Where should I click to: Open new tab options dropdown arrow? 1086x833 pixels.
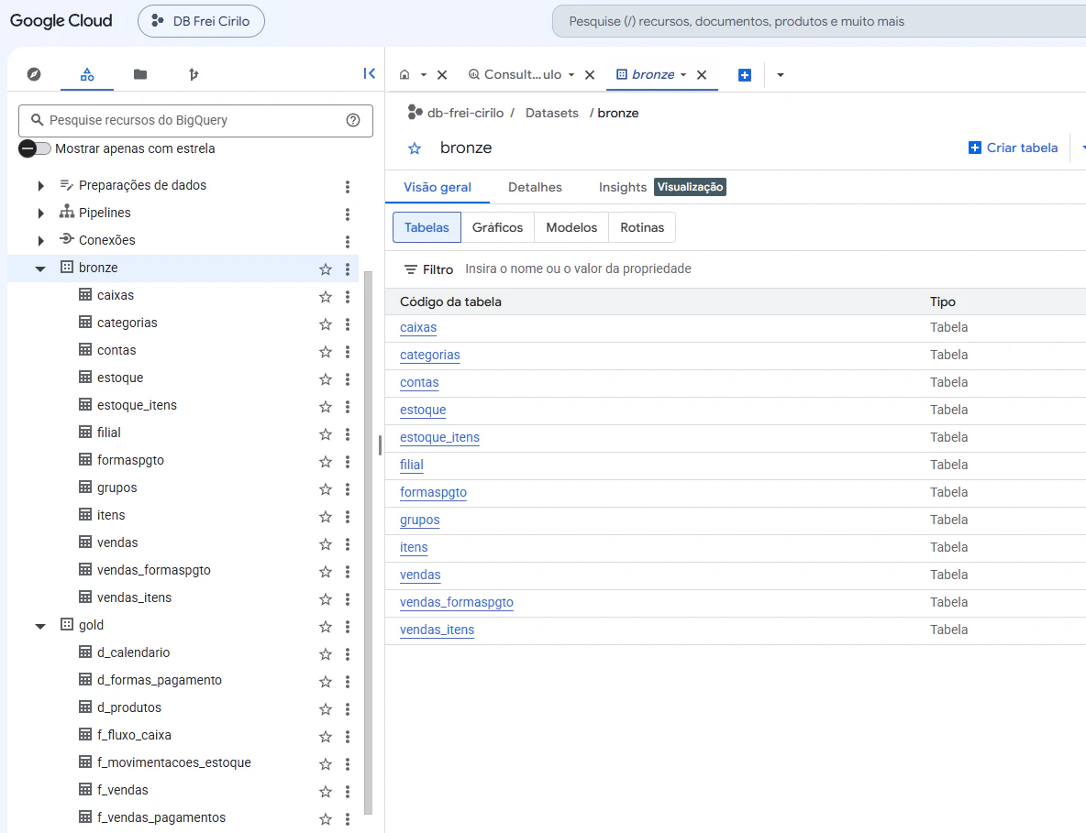point(781,75)
